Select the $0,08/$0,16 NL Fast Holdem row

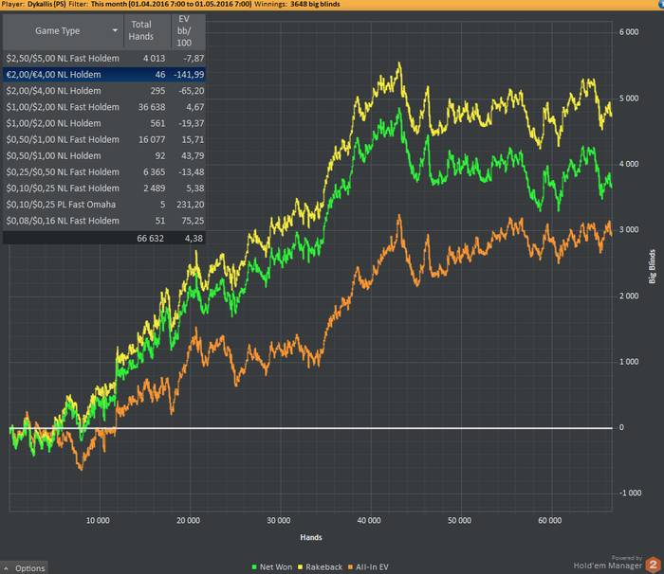104,221
